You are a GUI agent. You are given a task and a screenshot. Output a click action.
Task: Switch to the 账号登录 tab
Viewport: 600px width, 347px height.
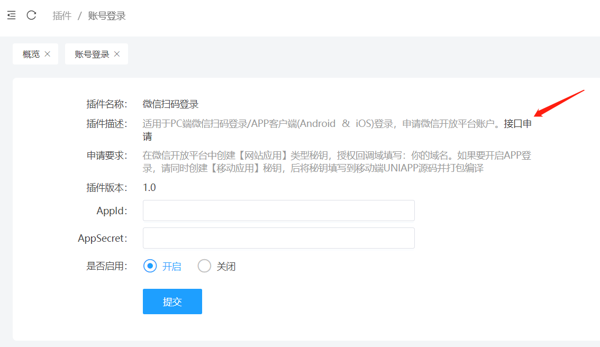pyautogui.click(x=92, y=54)
